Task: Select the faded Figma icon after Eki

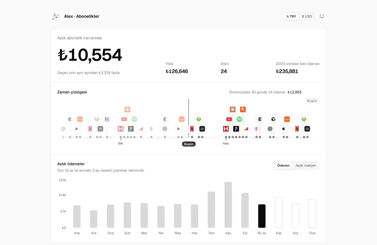Action: click(x=131, y=129)
